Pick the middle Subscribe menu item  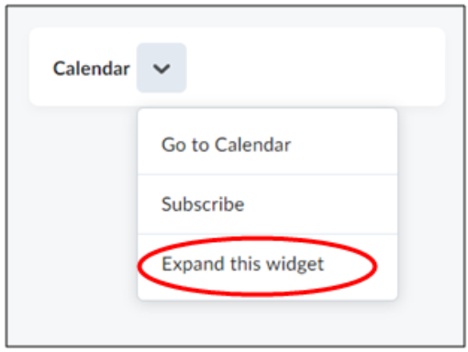(267, 204)
